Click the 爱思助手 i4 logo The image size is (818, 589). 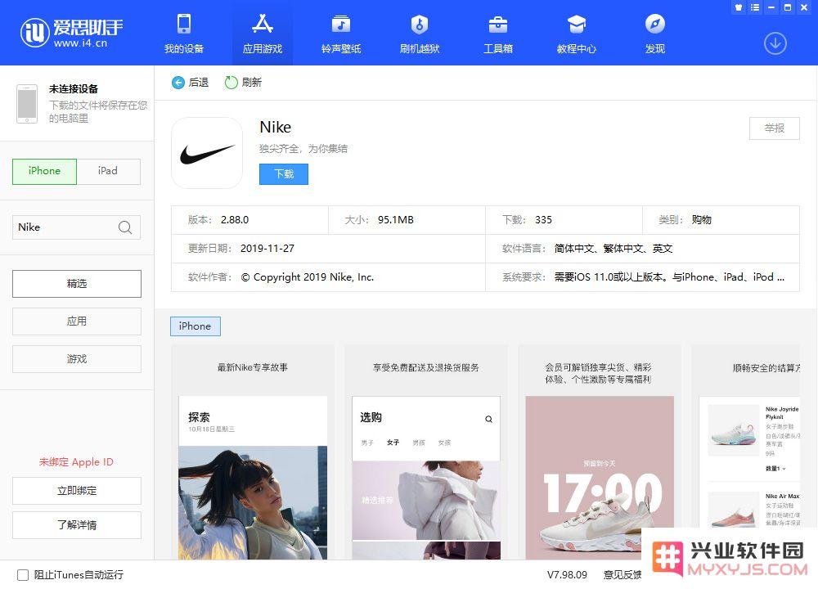coord(71,33)
